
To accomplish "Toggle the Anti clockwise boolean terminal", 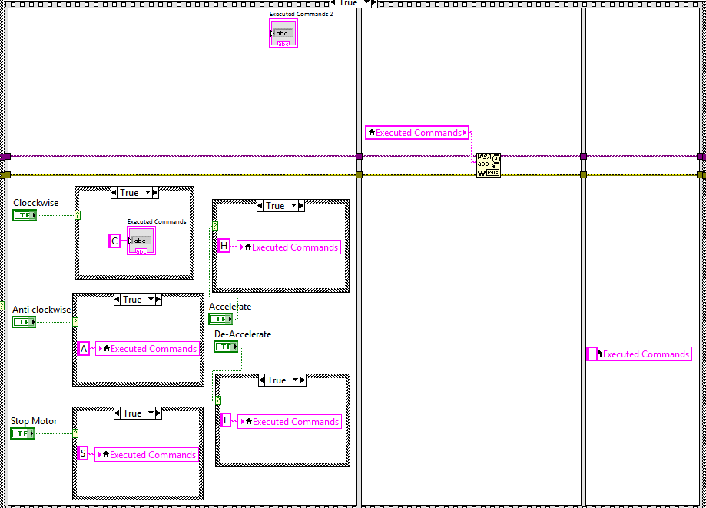I will [24, 322].
